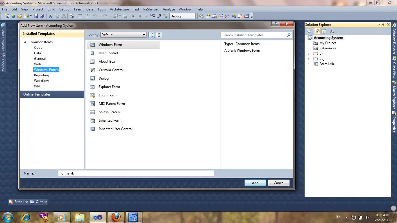Open Internet Explorer from the taskbar
Image resolution: width=397 pixels, height=223 pixels.
click(x=26, y=217)
